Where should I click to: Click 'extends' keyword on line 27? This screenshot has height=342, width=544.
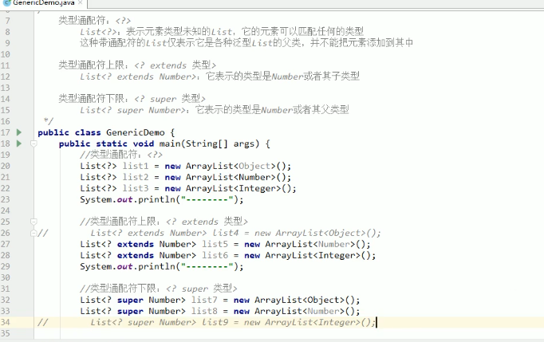tap(136, 244)
